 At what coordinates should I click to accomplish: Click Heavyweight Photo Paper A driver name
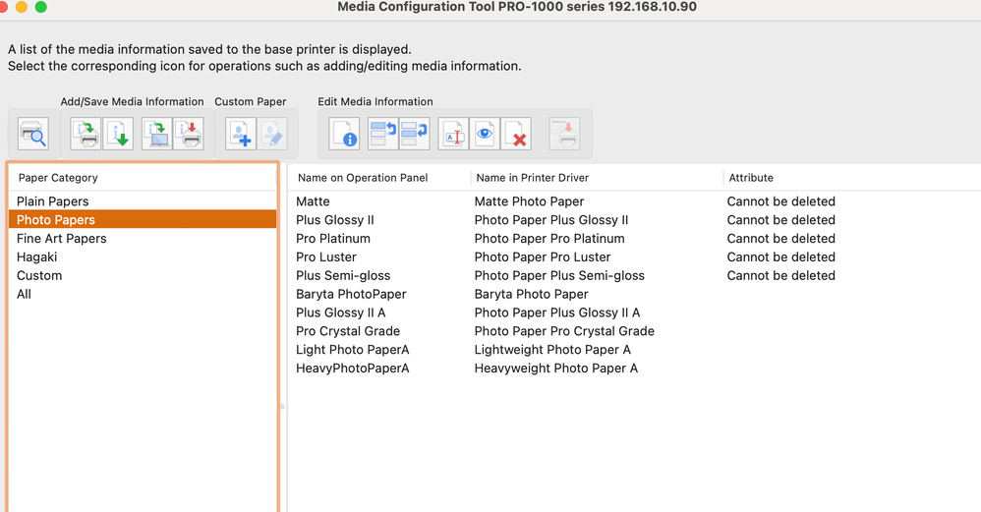[556, 369]
